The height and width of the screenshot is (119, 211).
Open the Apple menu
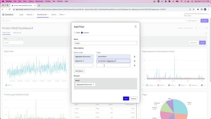(x=3, y=1)
